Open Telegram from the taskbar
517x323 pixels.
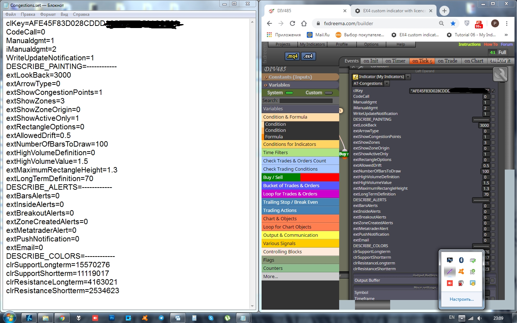161,318
